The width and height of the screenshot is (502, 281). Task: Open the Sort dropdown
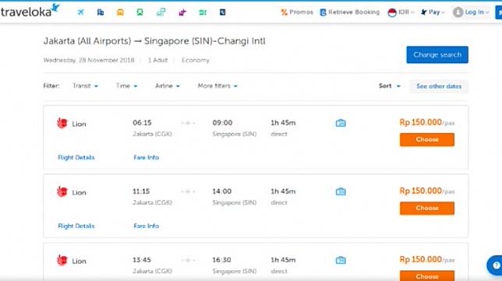tap(389, 86)
